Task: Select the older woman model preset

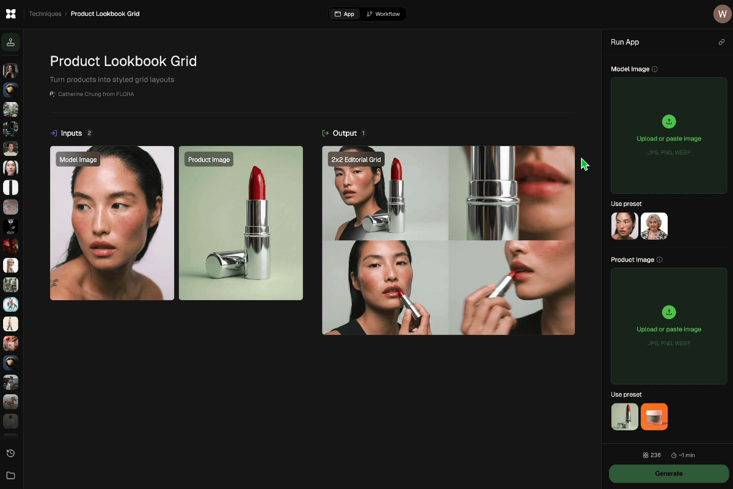Action: [654, 226]
